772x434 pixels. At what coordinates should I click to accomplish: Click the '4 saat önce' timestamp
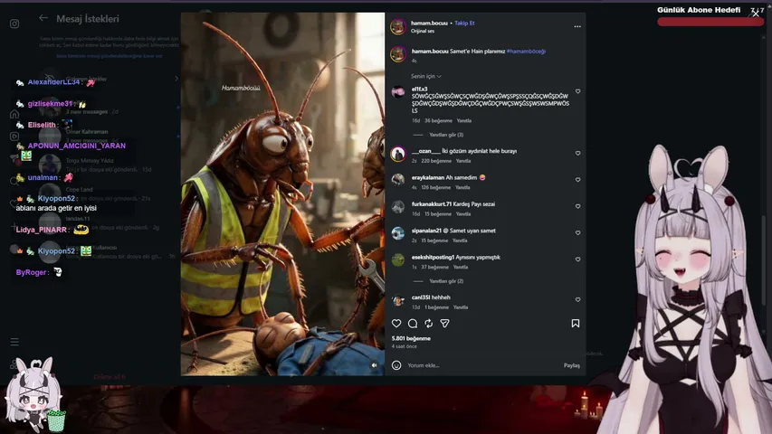(405, 346)
